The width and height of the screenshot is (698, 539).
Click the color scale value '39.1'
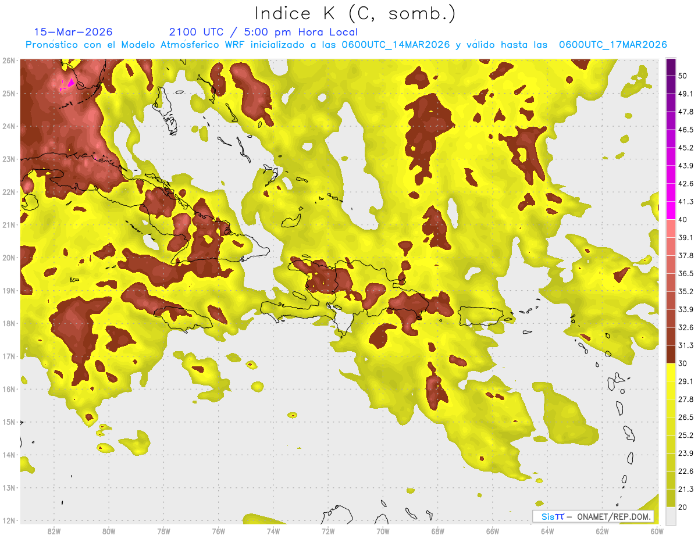(x=686, y=237)
